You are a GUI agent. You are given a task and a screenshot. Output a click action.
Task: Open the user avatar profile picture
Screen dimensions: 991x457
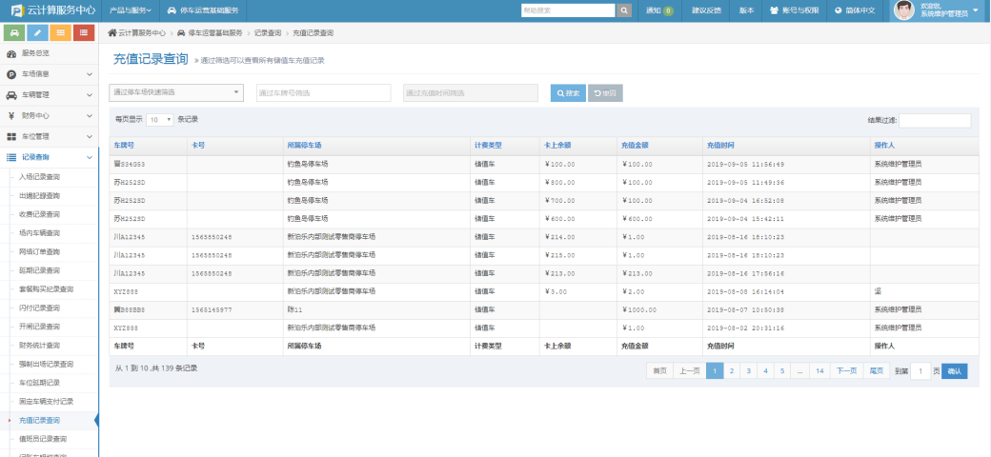coord(903,10)
